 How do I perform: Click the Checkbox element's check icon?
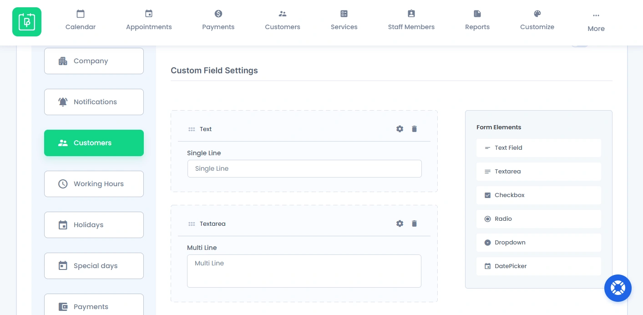pyautogui.click(x=487, y=195)
